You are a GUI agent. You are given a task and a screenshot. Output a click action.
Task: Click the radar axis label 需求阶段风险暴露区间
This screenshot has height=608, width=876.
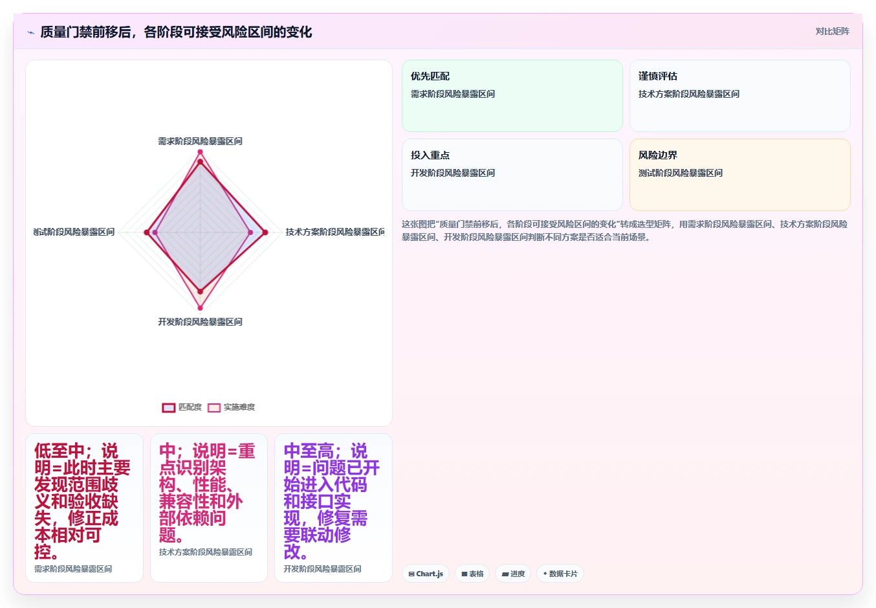(x=200, y=141)
